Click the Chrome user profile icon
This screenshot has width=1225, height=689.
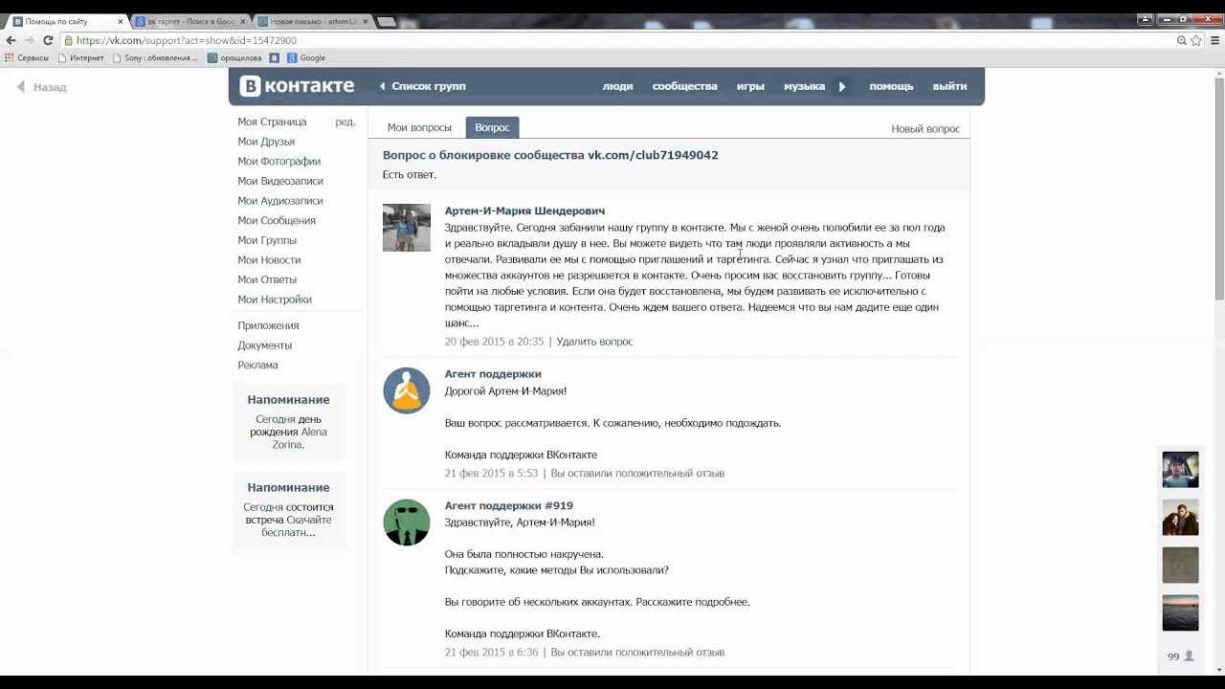[1146, 18]
